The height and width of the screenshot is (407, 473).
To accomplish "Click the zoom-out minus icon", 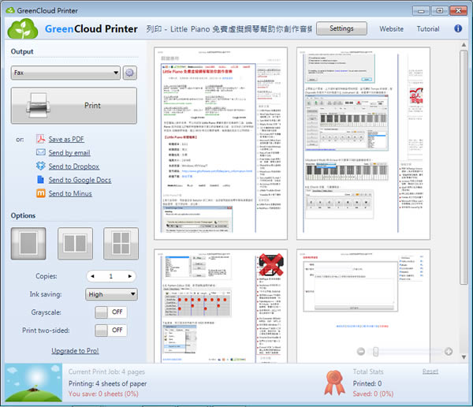I will click(x=361, y=351).
